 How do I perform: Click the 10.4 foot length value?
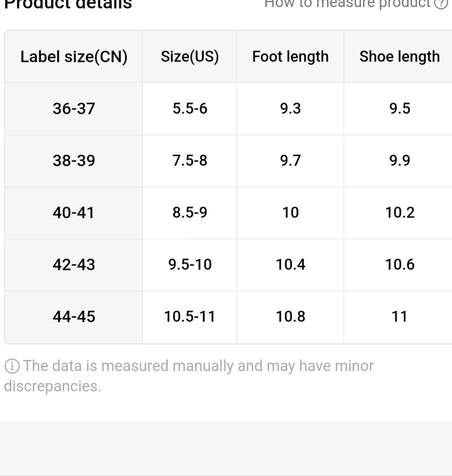290,265
